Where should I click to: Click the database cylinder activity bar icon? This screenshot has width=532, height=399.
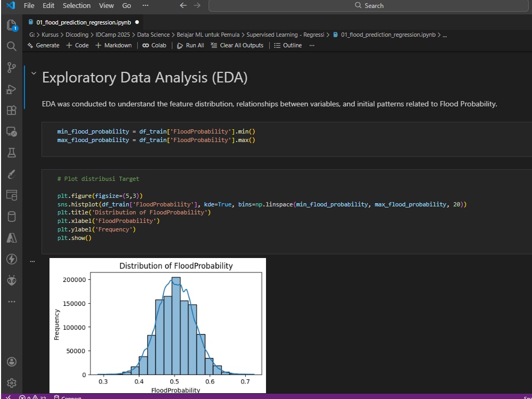(12, 217)
